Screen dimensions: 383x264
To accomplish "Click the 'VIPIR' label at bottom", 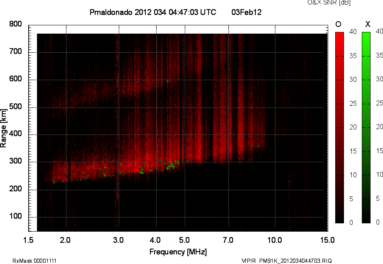I will pos(248,261).
